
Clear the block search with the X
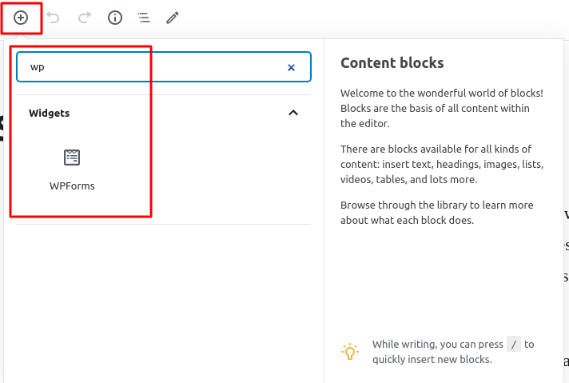[291, 68]
